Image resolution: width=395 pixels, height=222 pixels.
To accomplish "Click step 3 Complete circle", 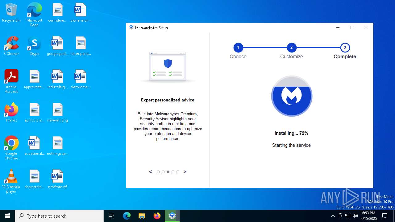I will tap(345, 47).
